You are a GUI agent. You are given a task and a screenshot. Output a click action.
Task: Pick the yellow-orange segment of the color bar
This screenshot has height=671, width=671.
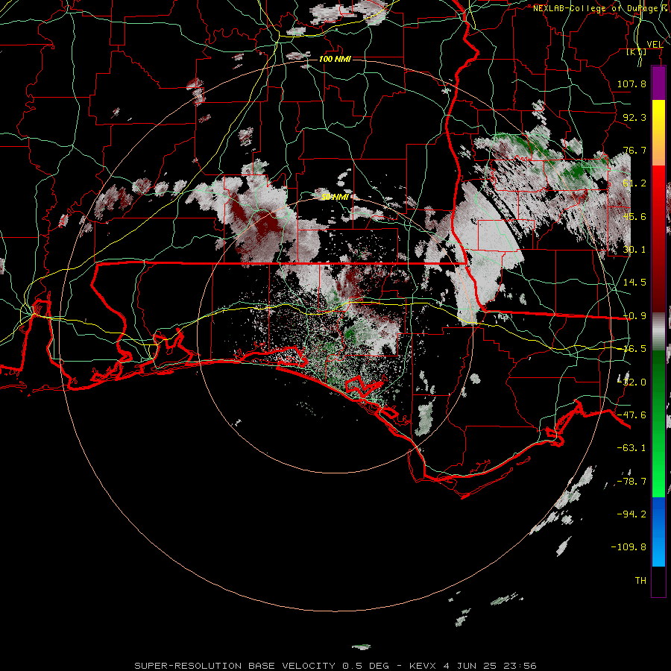(658, 133)
